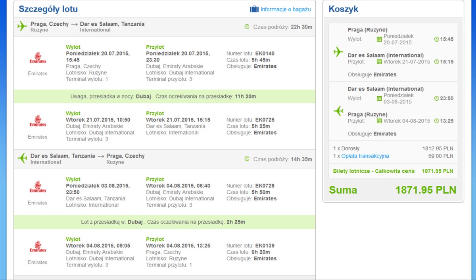Open the Informacje o bagażu link
The image size is (476, 280).
(286, 9)
